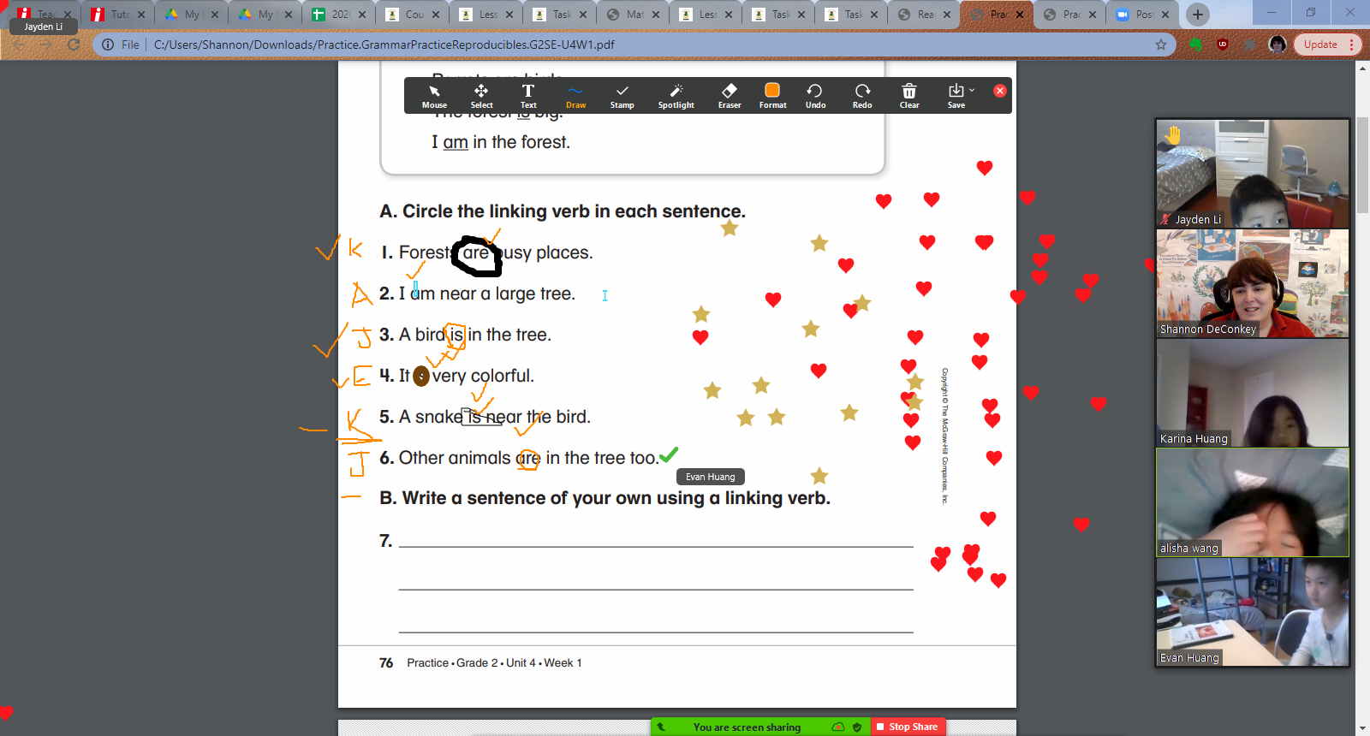Switch to the Eraser tool
1370x736 pixels.
point(730,96)
